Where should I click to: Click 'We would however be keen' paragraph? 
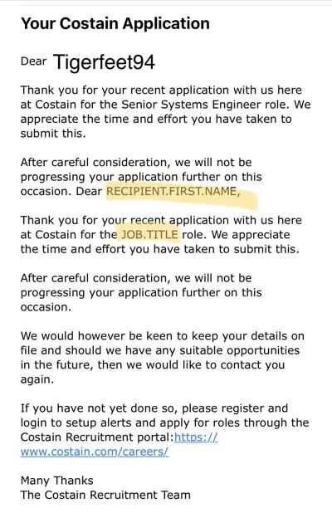click(162, 358)
